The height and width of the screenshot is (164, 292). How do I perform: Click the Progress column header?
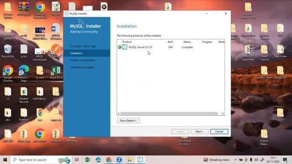point(207,42)
